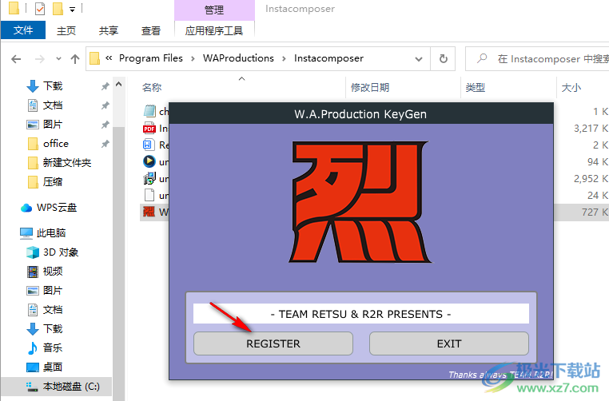This screenshot has height=401, width=609.
Task: Select the red KeyGen file icon
Action: [149, 212]
